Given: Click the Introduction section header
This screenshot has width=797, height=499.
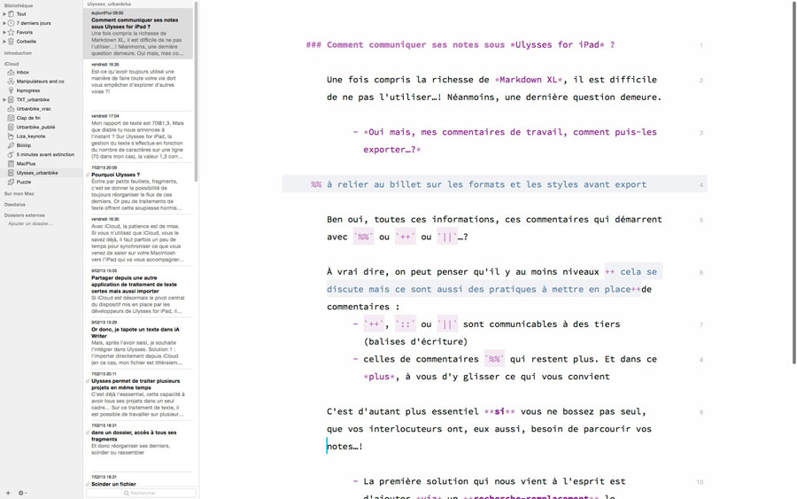Looking at the screenshot, I should pyautogui.click(x=18, y=53).
